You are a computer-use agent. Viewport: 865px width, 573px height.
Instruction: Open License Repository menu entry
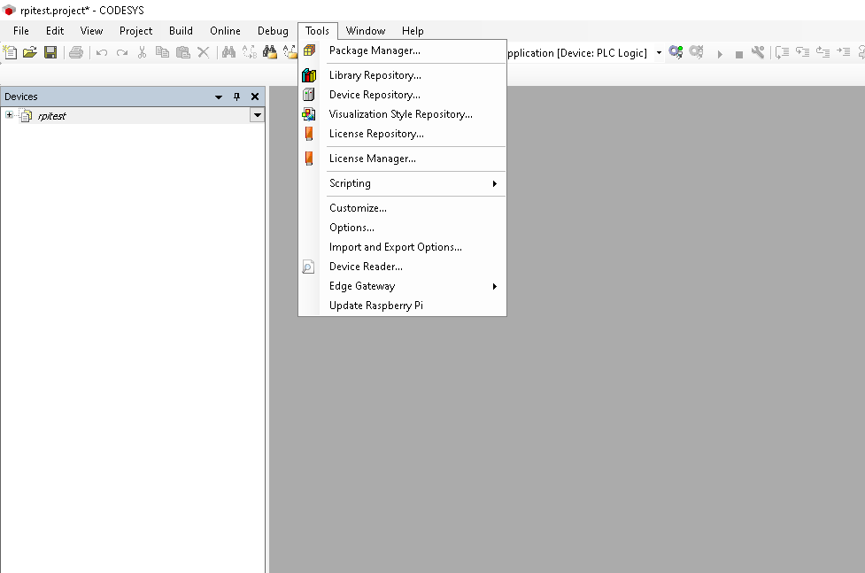pos(402,134)
